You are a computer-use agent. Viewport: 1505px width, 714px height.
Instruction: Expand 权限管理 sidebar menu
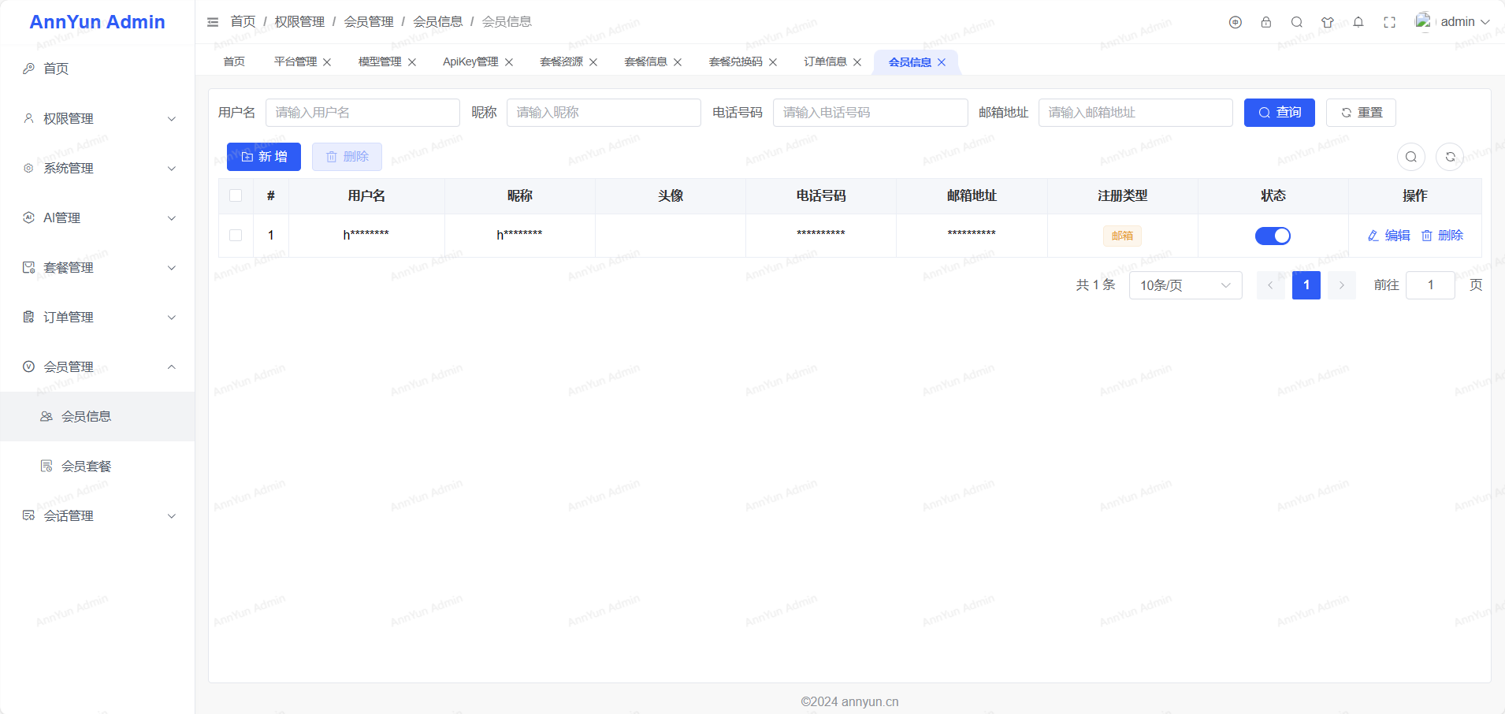click(x=98, y=118)
